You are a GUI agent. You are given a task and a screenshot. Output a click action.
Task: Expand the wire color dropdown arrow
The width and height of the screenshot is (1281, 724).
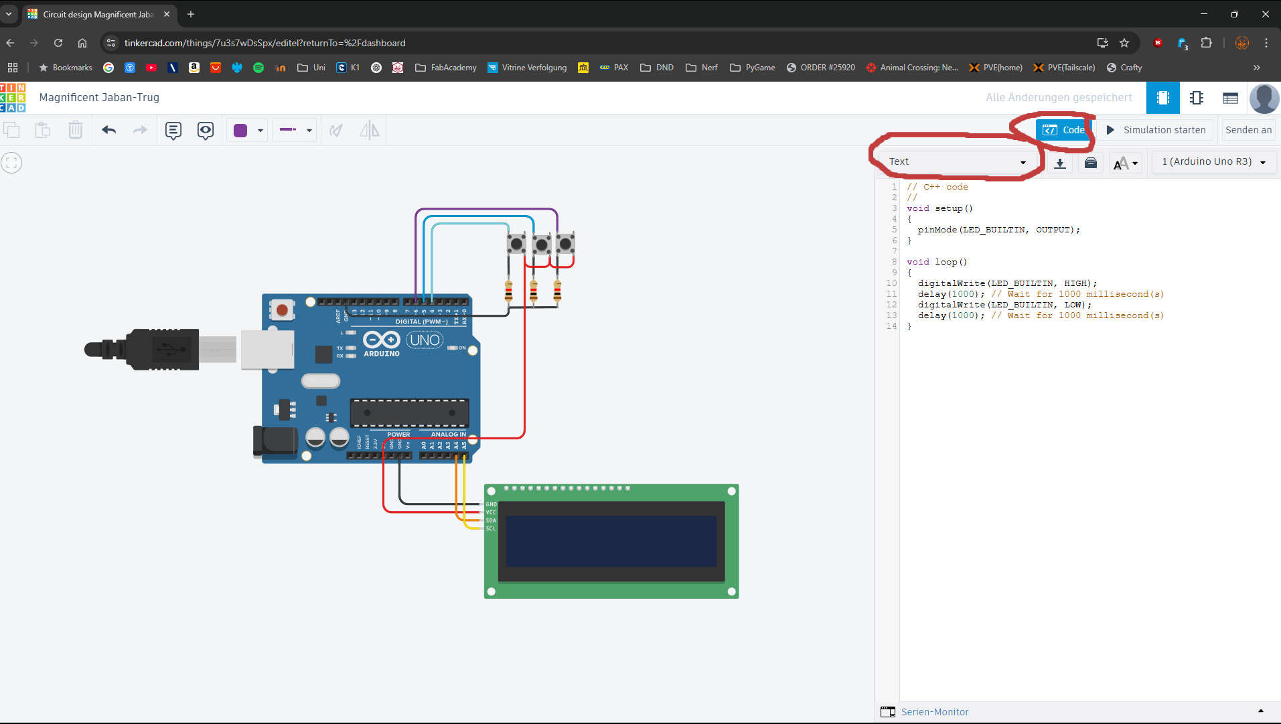click(x=260, y=131)
